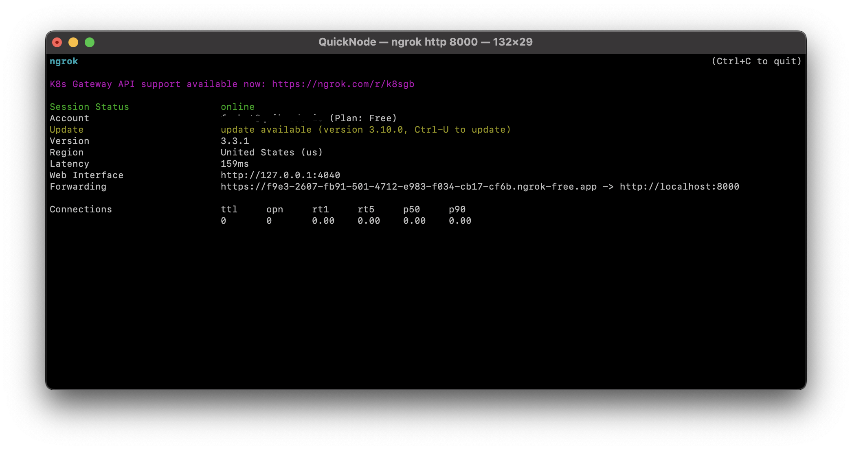Click the 'opn' column header

pos(274,210)
